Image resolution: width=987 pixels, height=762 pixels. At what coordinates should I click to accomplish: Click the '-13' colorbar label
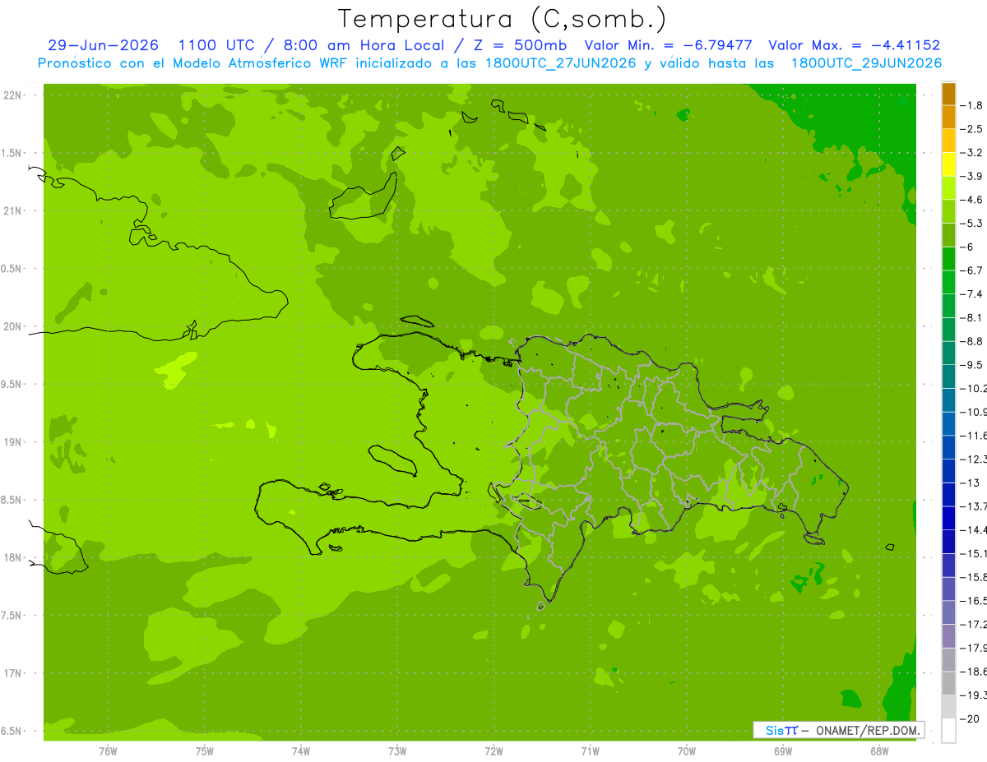tap(969, 483)
